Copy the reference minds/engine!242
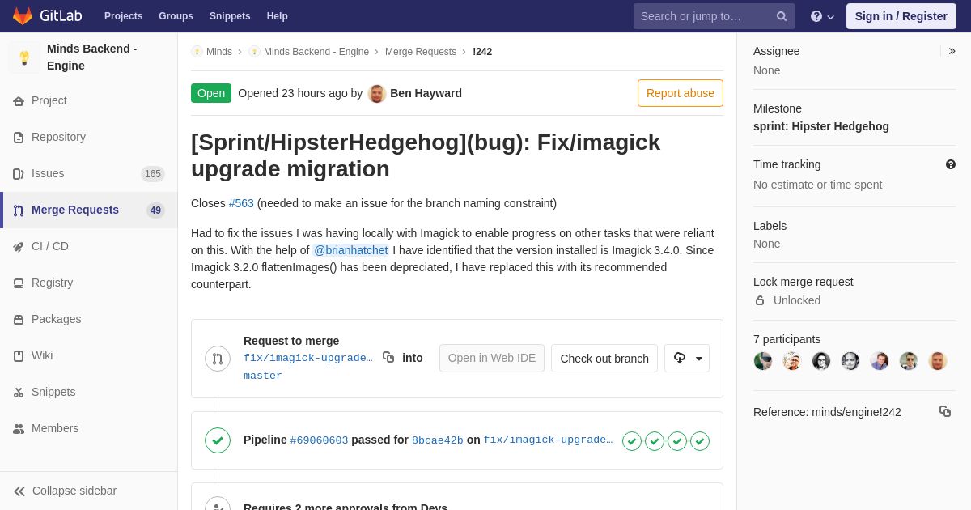971x510 pixels. 945,411
